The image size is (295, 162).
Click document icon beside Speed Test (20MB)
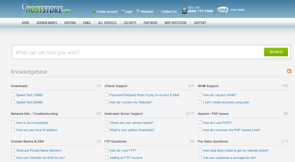click(x=13, y=102)
